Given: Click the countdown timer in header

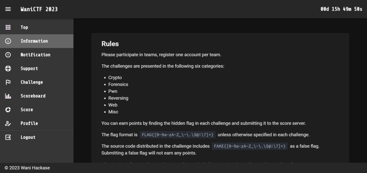Looking at the screenshot, I should coord(341,9).
